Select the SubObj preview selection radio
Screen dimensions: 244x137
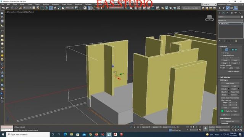click(x=227, y=68)
